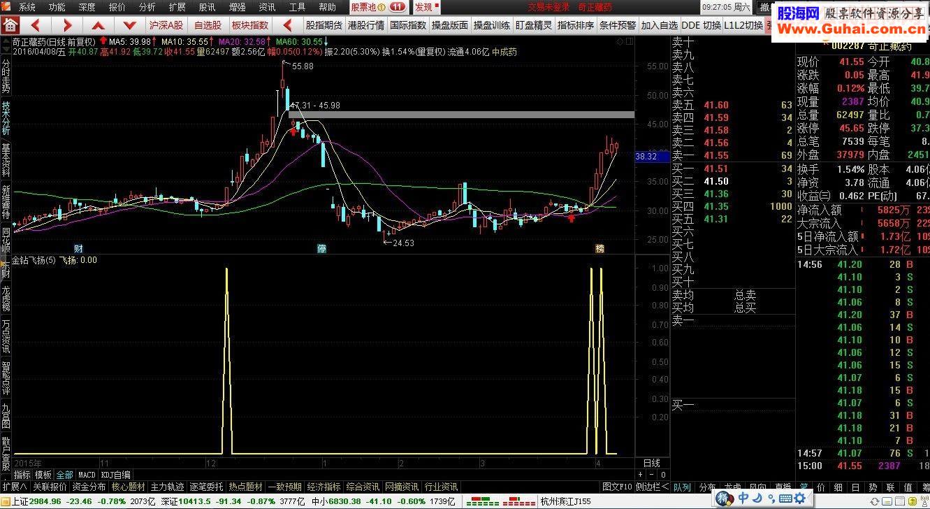Click 盯盘精灵 toolbar button

tap(534, 25)
